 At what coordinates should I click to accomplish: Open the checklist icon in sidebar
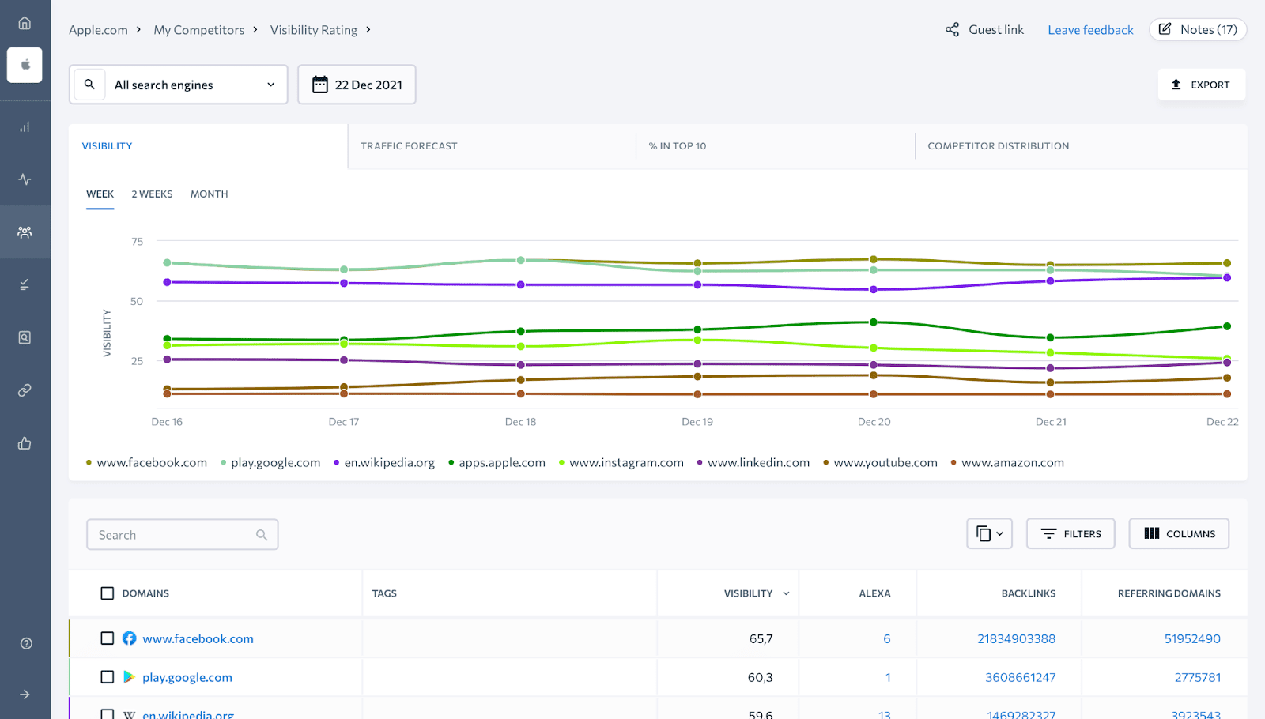(x=25, y=284)
